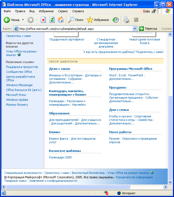This screenshot has height=197, width=174.
Task: Click the horizontal scrollbar left arrow
Action: click(x=4, y=187)
